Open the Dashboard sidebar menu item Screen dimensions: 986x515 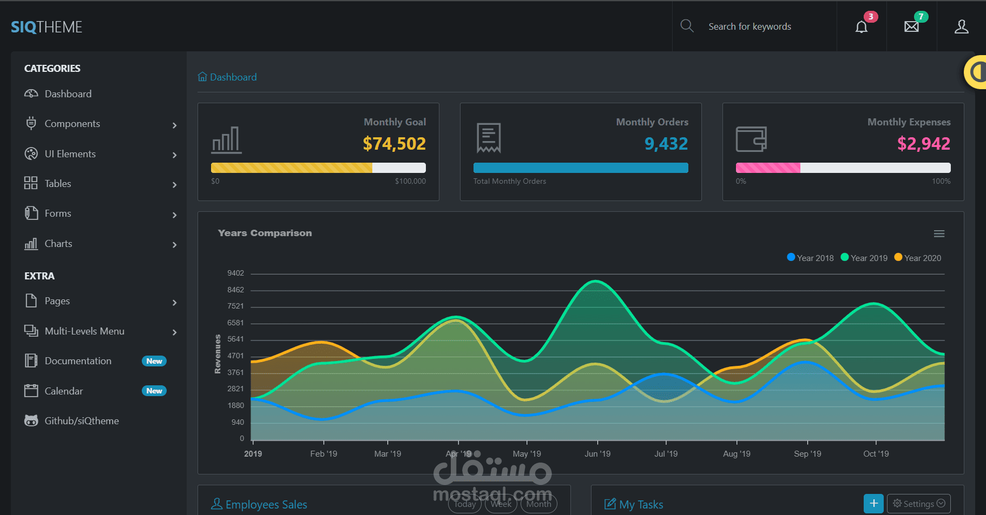[98, 94]
